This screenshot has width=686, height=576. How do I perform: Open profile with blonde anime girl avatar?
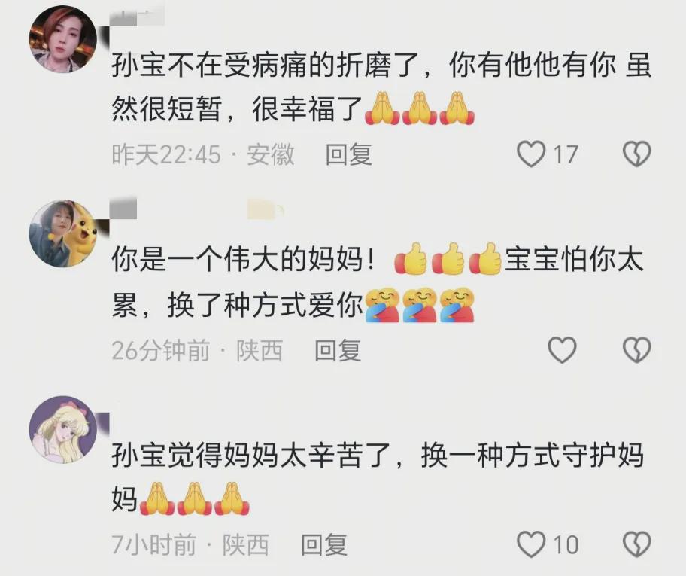tap(63, 429)
